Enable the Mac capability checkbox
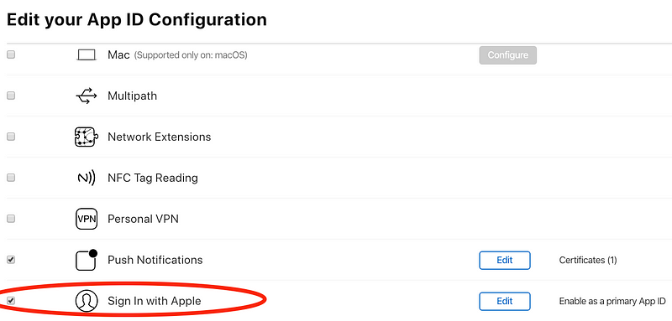The height and width of the screenshot is (321, 672). click(x=11, y=54)
